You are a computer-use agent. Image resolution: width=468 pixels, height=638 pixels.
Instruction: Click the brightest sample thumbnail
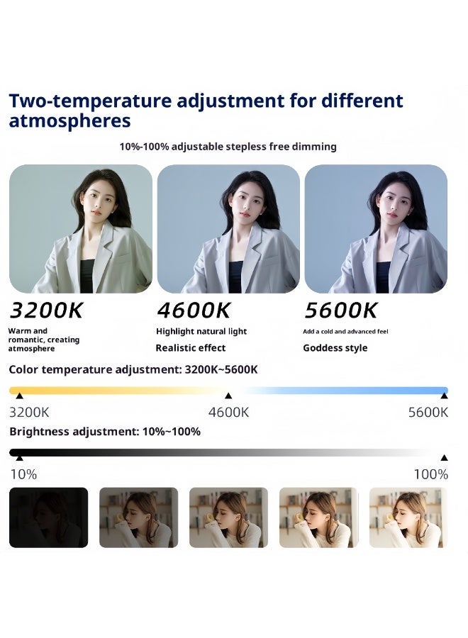pyautogui.click(x=408, y=517)
